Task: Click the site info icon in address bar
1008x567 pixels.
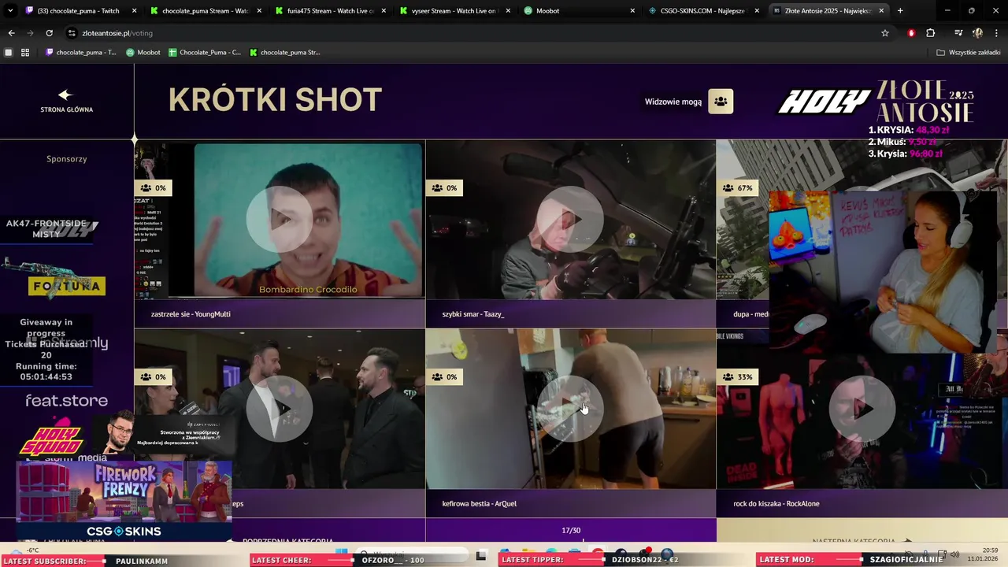Action: tap(72, 33)
